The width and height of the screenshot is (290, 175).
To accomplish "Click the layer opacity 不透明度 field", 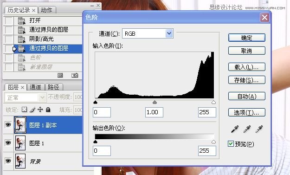I will tap(78, 97).
